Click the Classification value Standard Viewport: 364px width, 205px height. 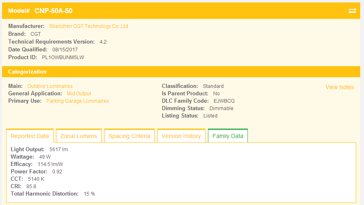213,86
